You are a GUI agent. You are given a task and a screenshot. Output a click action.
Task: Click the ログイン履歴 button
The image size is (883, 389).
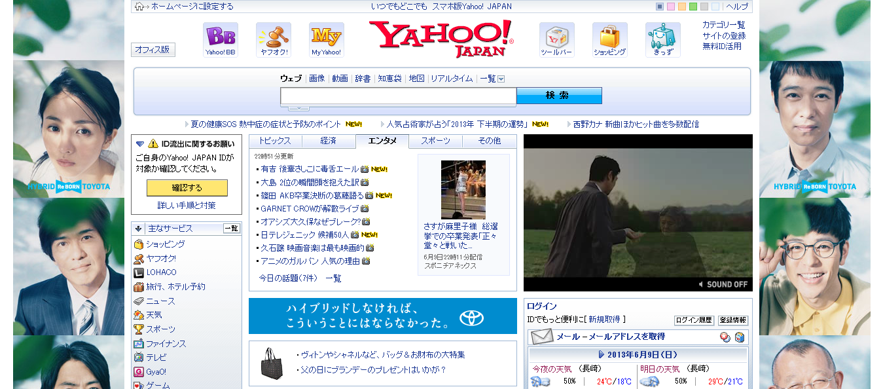pos(694,320)
